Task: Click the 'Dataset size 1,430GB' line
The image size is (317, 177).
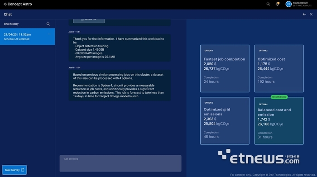Action: [89, 49]
